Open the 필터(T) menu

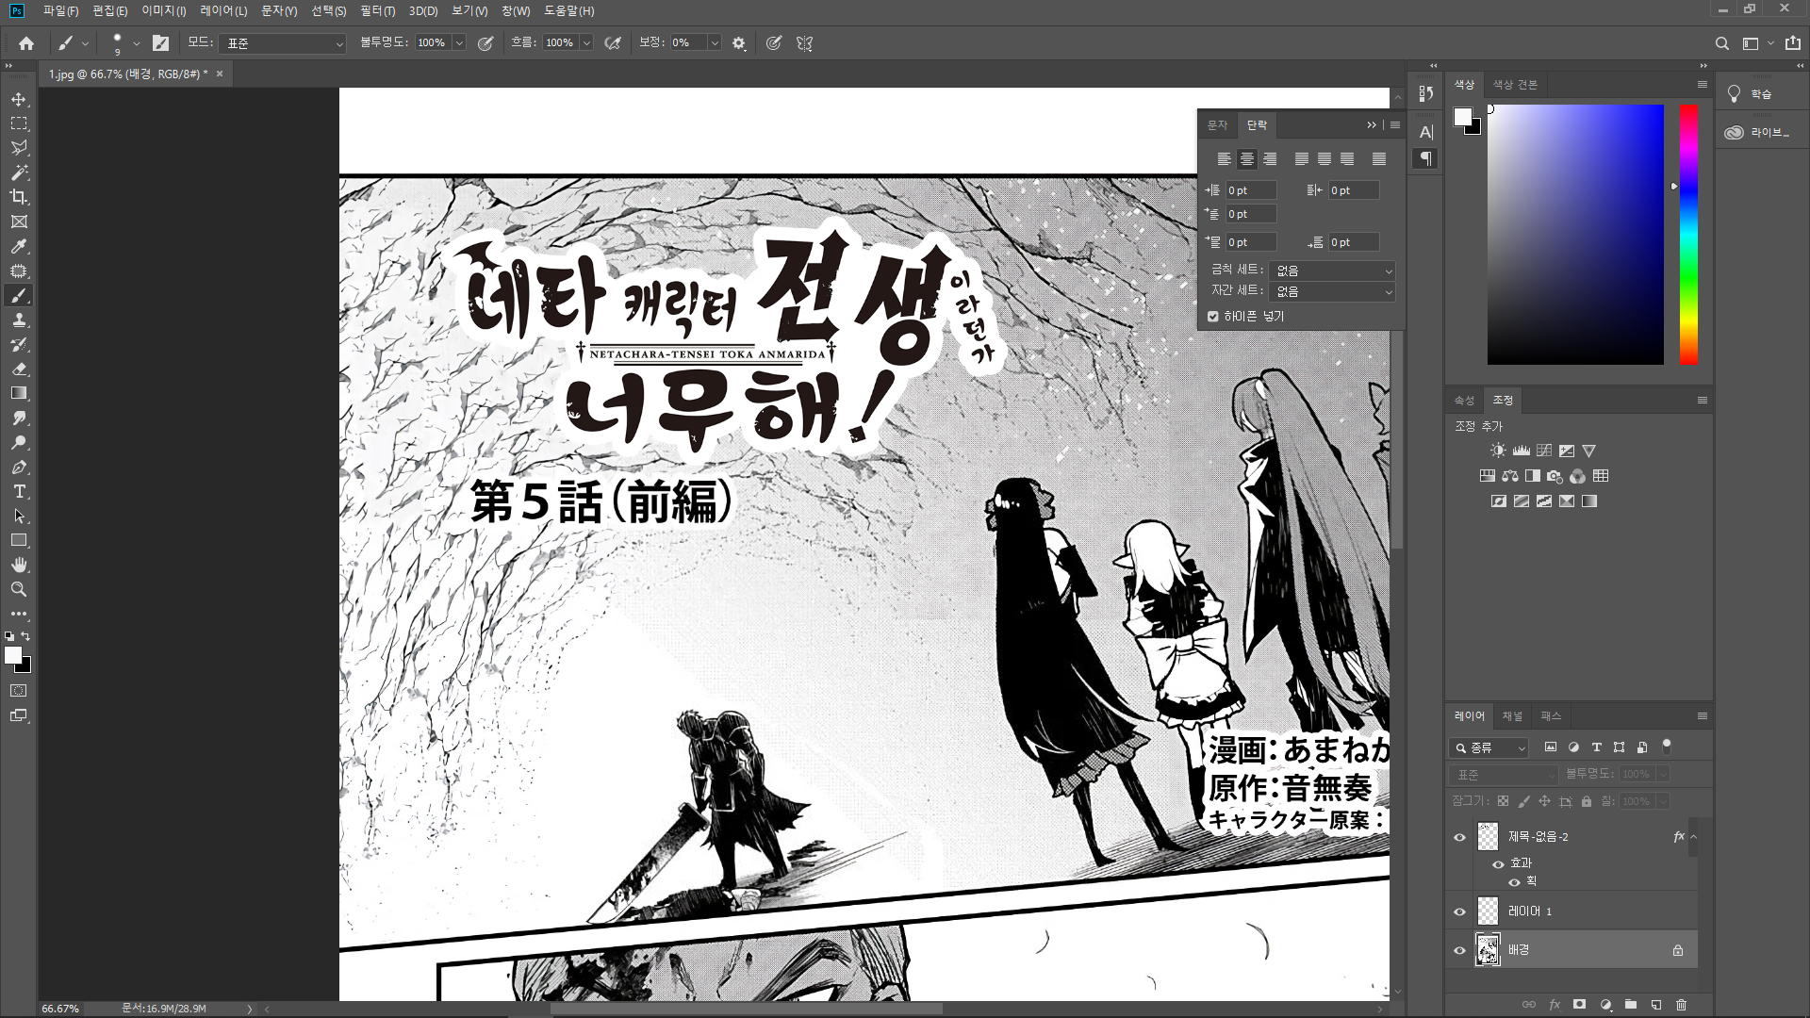[x=378, y=10]
